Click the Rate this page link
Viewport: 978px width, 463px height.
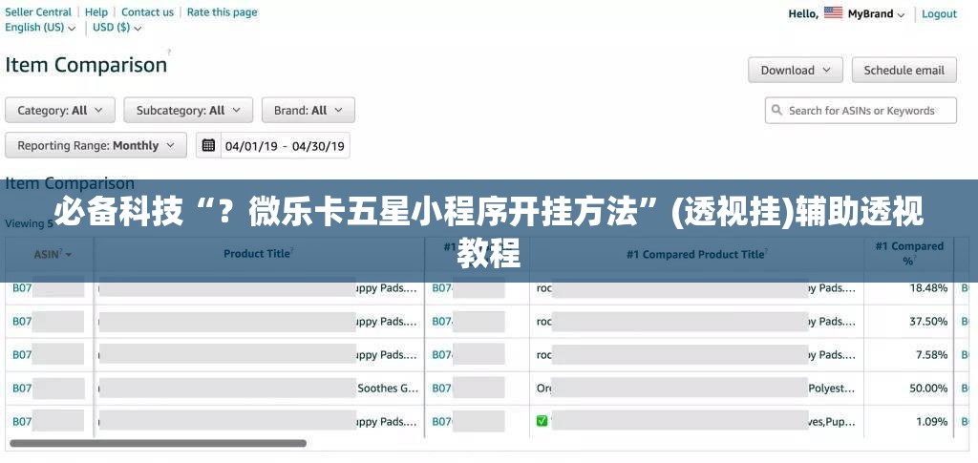[222, 11]
